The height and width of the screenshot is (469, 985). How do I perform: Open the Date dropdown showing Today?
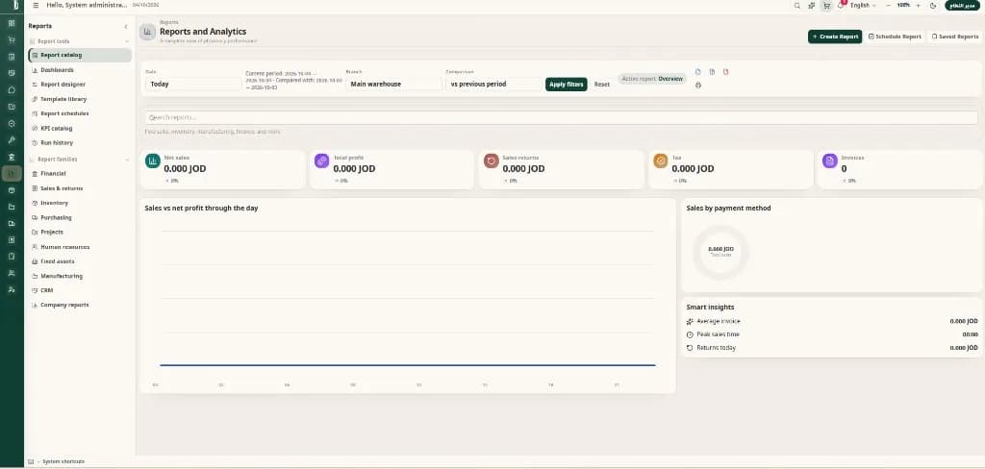coord(192,85)
